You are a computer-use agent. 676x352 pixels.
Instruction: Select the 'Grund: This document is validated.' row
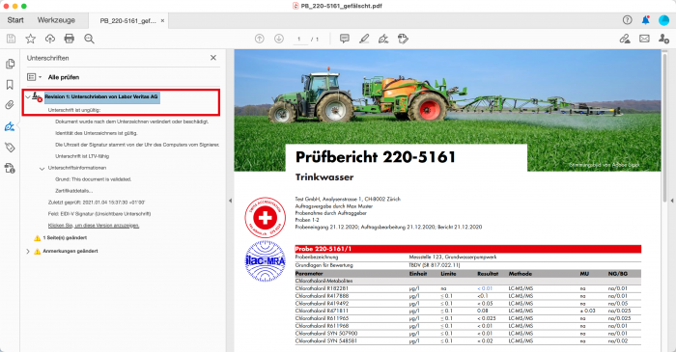[93, 179]
